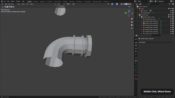Viewport: 175px width, 98px height.
Task: Collapse the Modular Pipes collection
Action: [x=138, y=15]
